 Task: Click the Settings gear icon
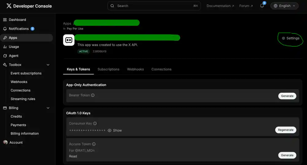283,38
